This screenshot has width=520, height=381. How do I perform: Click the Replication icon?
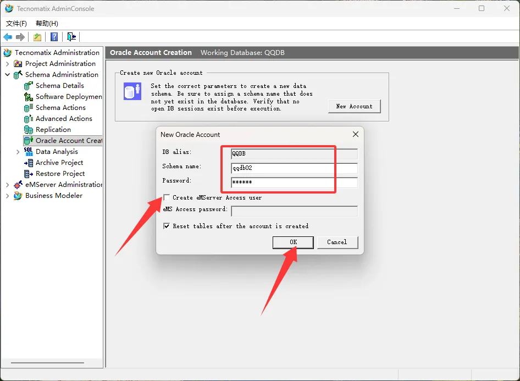pos(29,130)
